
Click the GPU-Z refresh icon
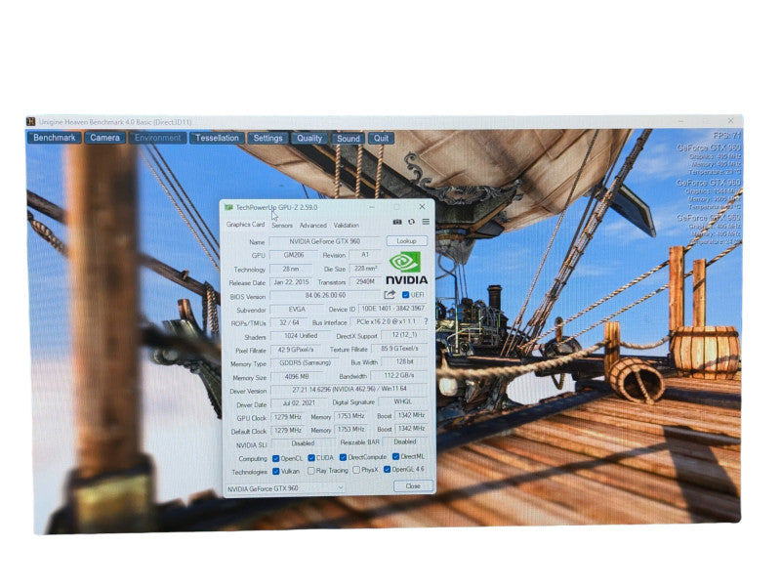pos(411,223)
